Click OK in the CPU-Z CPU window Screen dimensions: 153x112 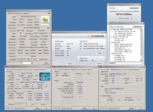(x=47, y=108)
